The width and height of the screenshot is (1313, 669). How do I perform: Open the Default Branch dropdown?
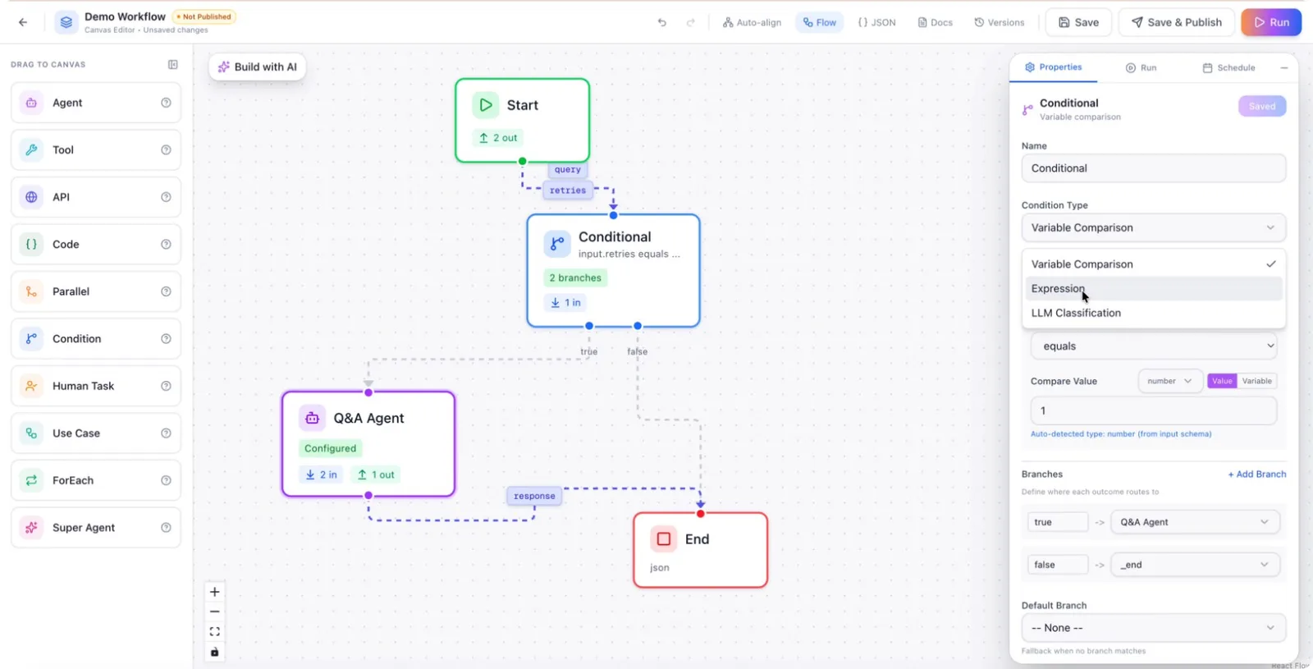[x=1153, y=628]
